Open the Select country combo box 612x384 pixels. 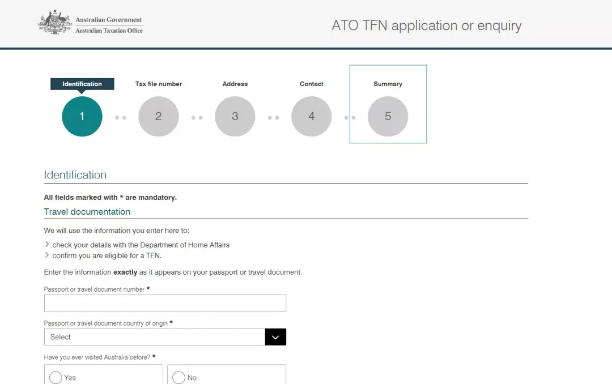tap(165, 337)
